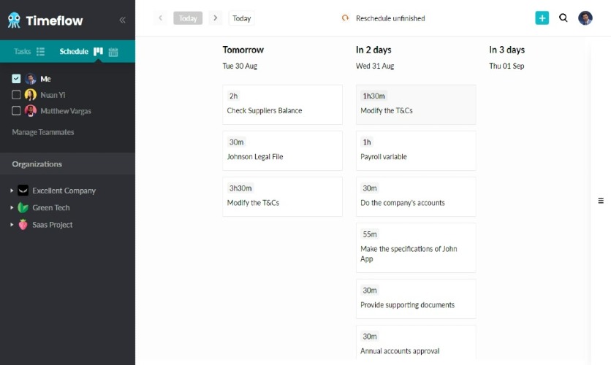Image resolution: width=611 pixels, height=365 pixels.
Task: Go to previous days arrow
Action: [x=160, y=18]
